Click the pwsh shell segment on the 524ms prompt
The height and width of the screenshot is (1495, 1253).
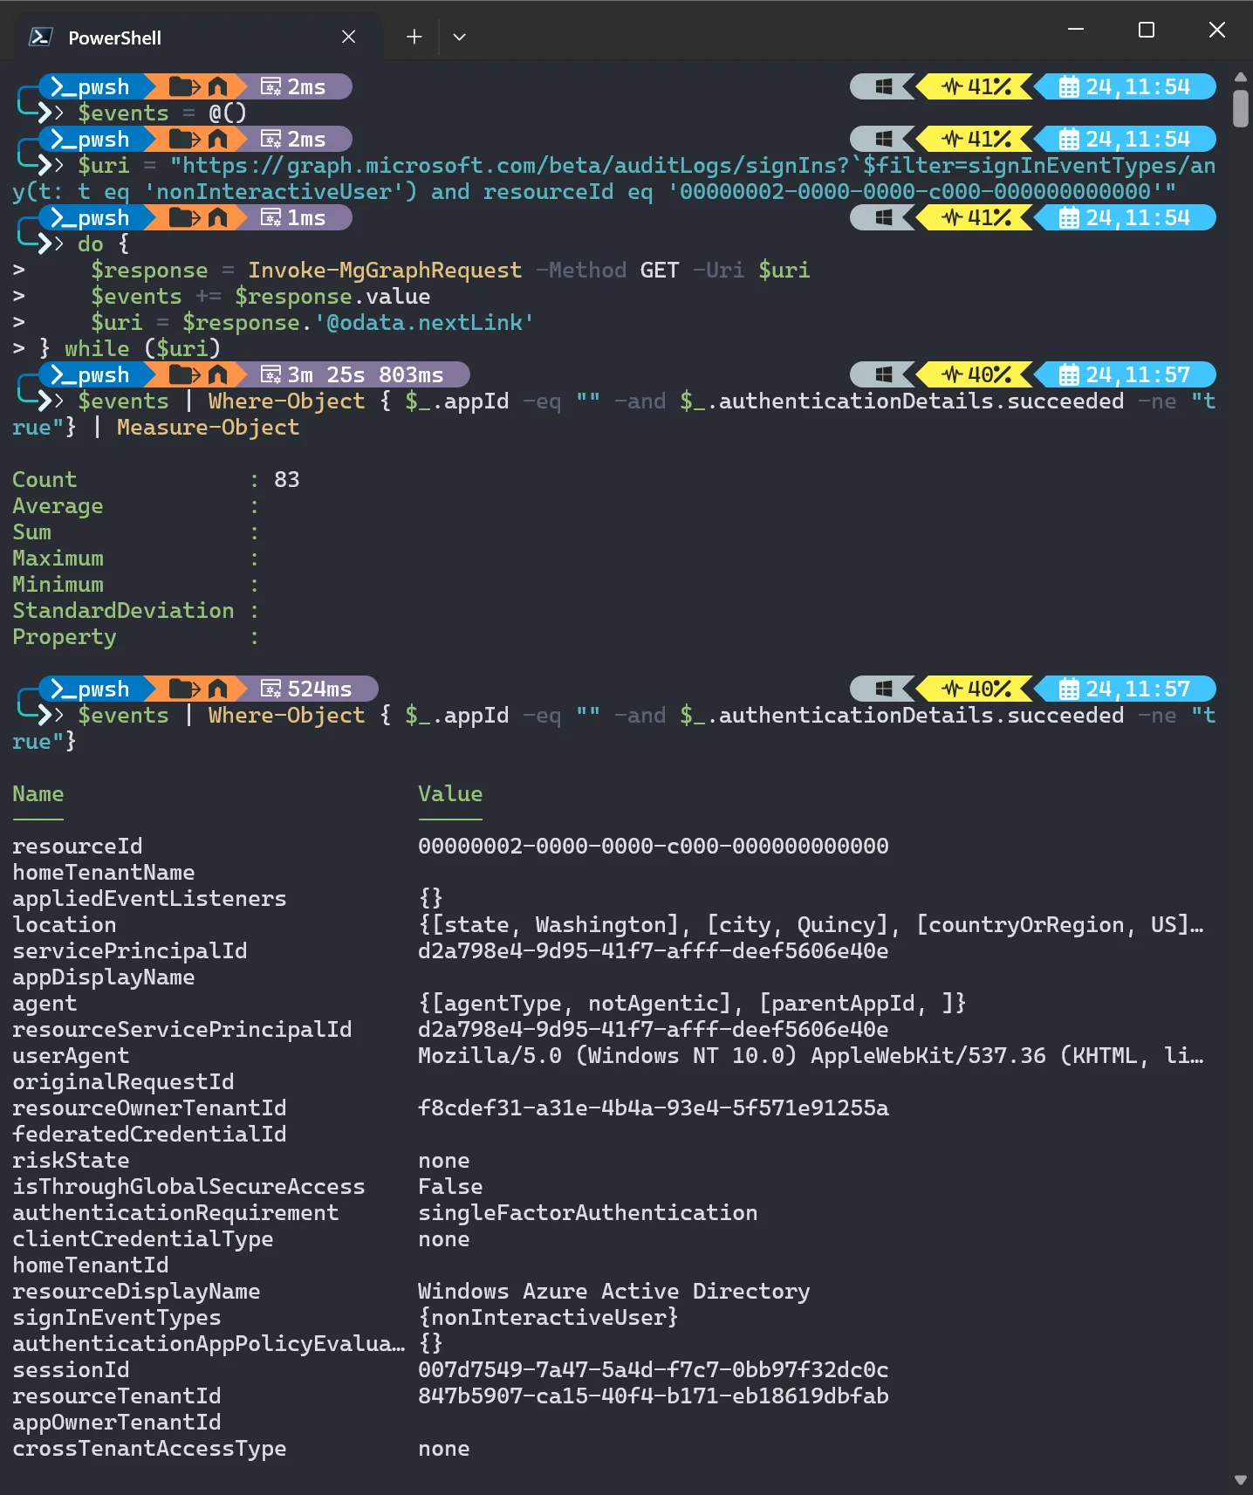coord(91,689)
